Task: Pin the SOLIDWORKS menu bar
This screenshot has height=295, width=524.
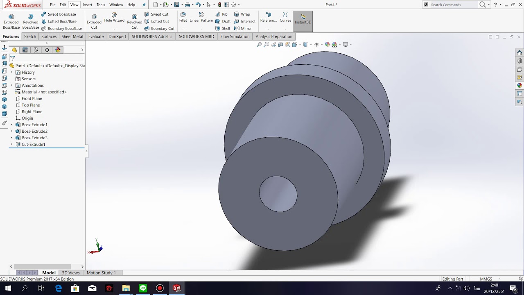Action: click(x=144, y=5)
